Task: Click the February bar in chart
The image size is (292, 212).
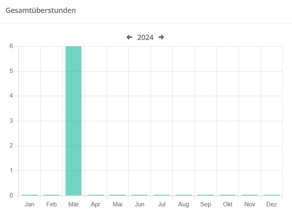Action: pos(52,195)
